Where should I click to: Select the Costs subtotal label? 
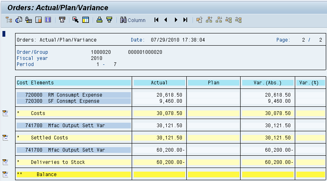pos(38,113)
